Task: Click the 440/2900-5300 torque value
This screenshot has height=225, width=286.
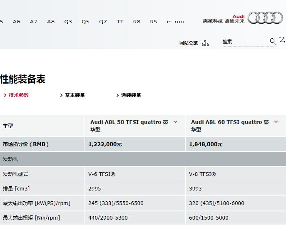Action: click(108, 218)
